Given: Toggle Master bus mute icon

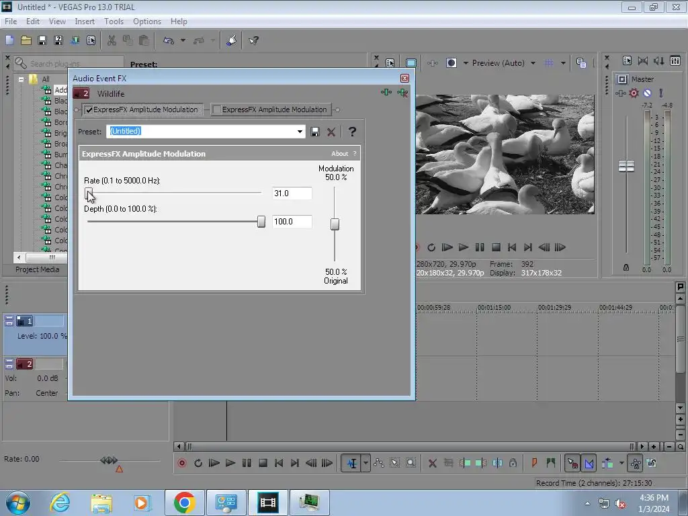Looking at the screenshot, I should (647, 93).
